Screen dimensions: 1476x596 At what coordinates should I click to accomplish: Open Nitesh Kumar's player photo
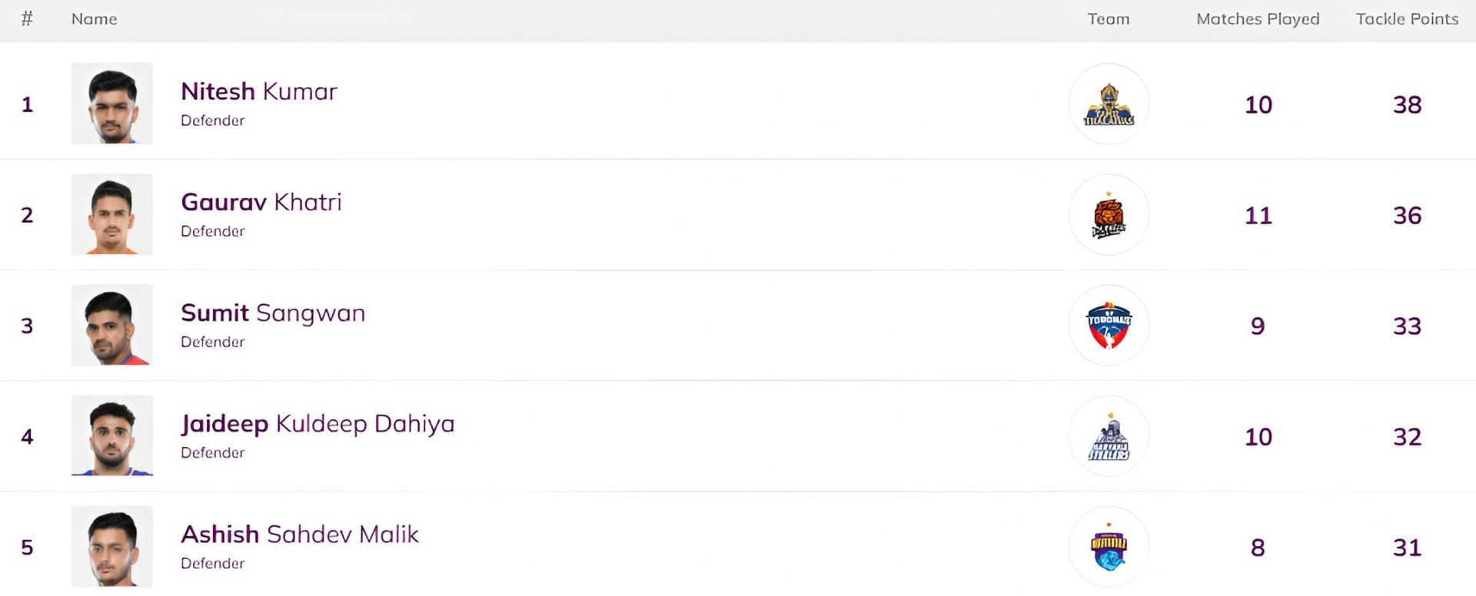click(x=112, y=104)
